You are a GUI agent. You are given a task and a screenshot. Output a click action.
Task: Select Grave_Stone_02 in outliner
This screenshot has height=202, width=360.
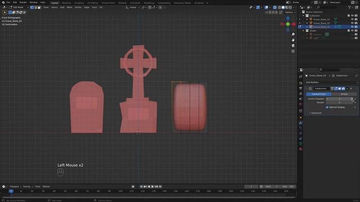[x=321, y=23]
